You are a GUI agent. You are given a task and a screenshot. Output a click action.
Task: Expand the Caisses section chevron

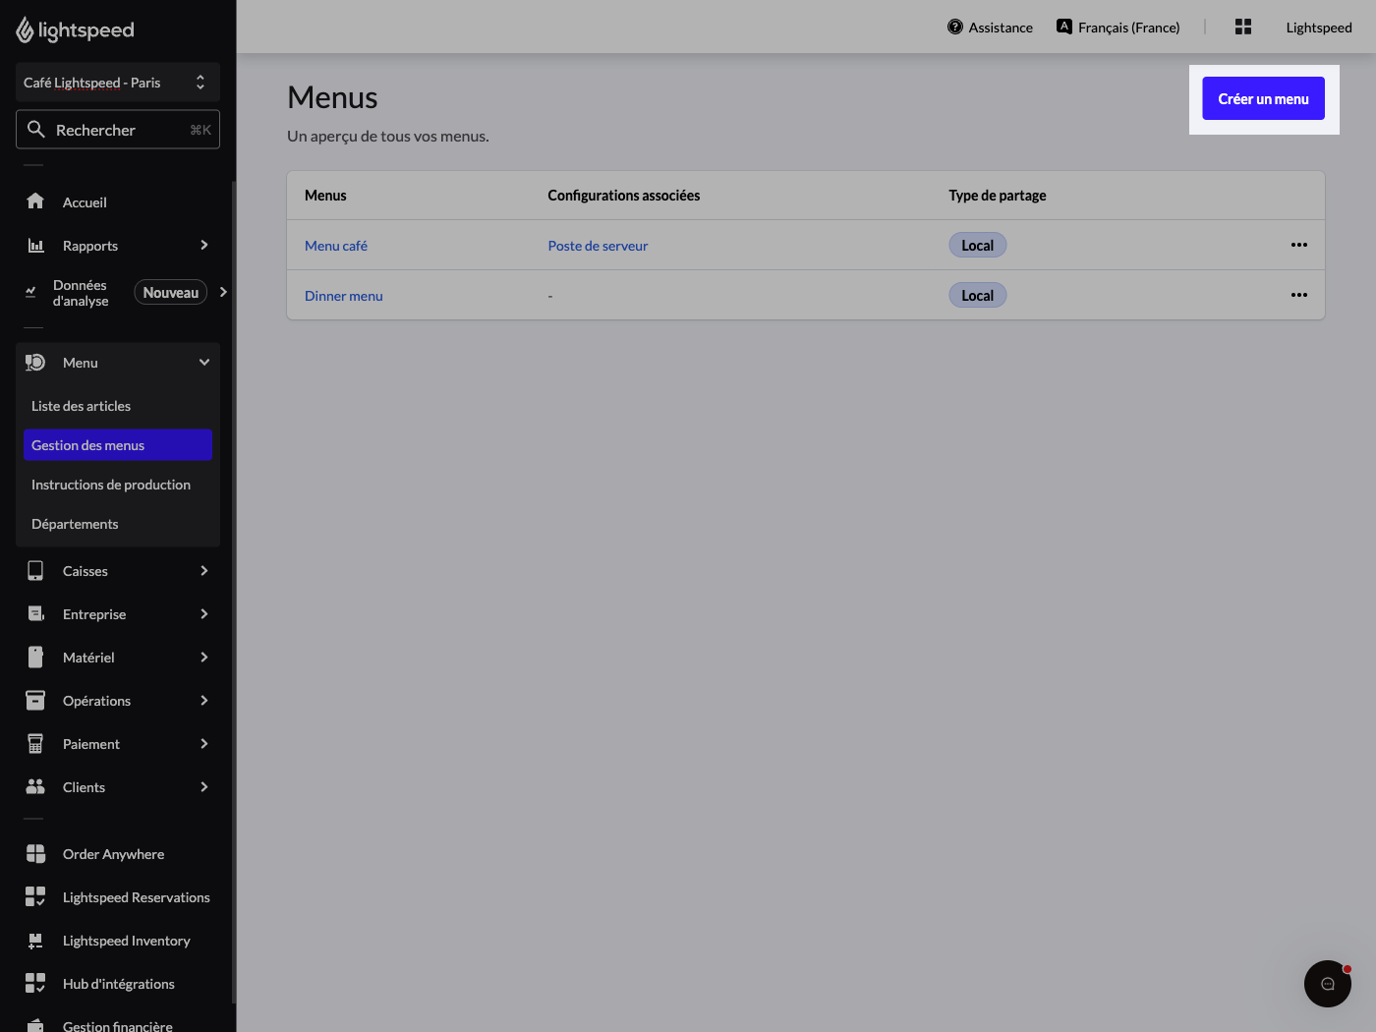point(204,571)
